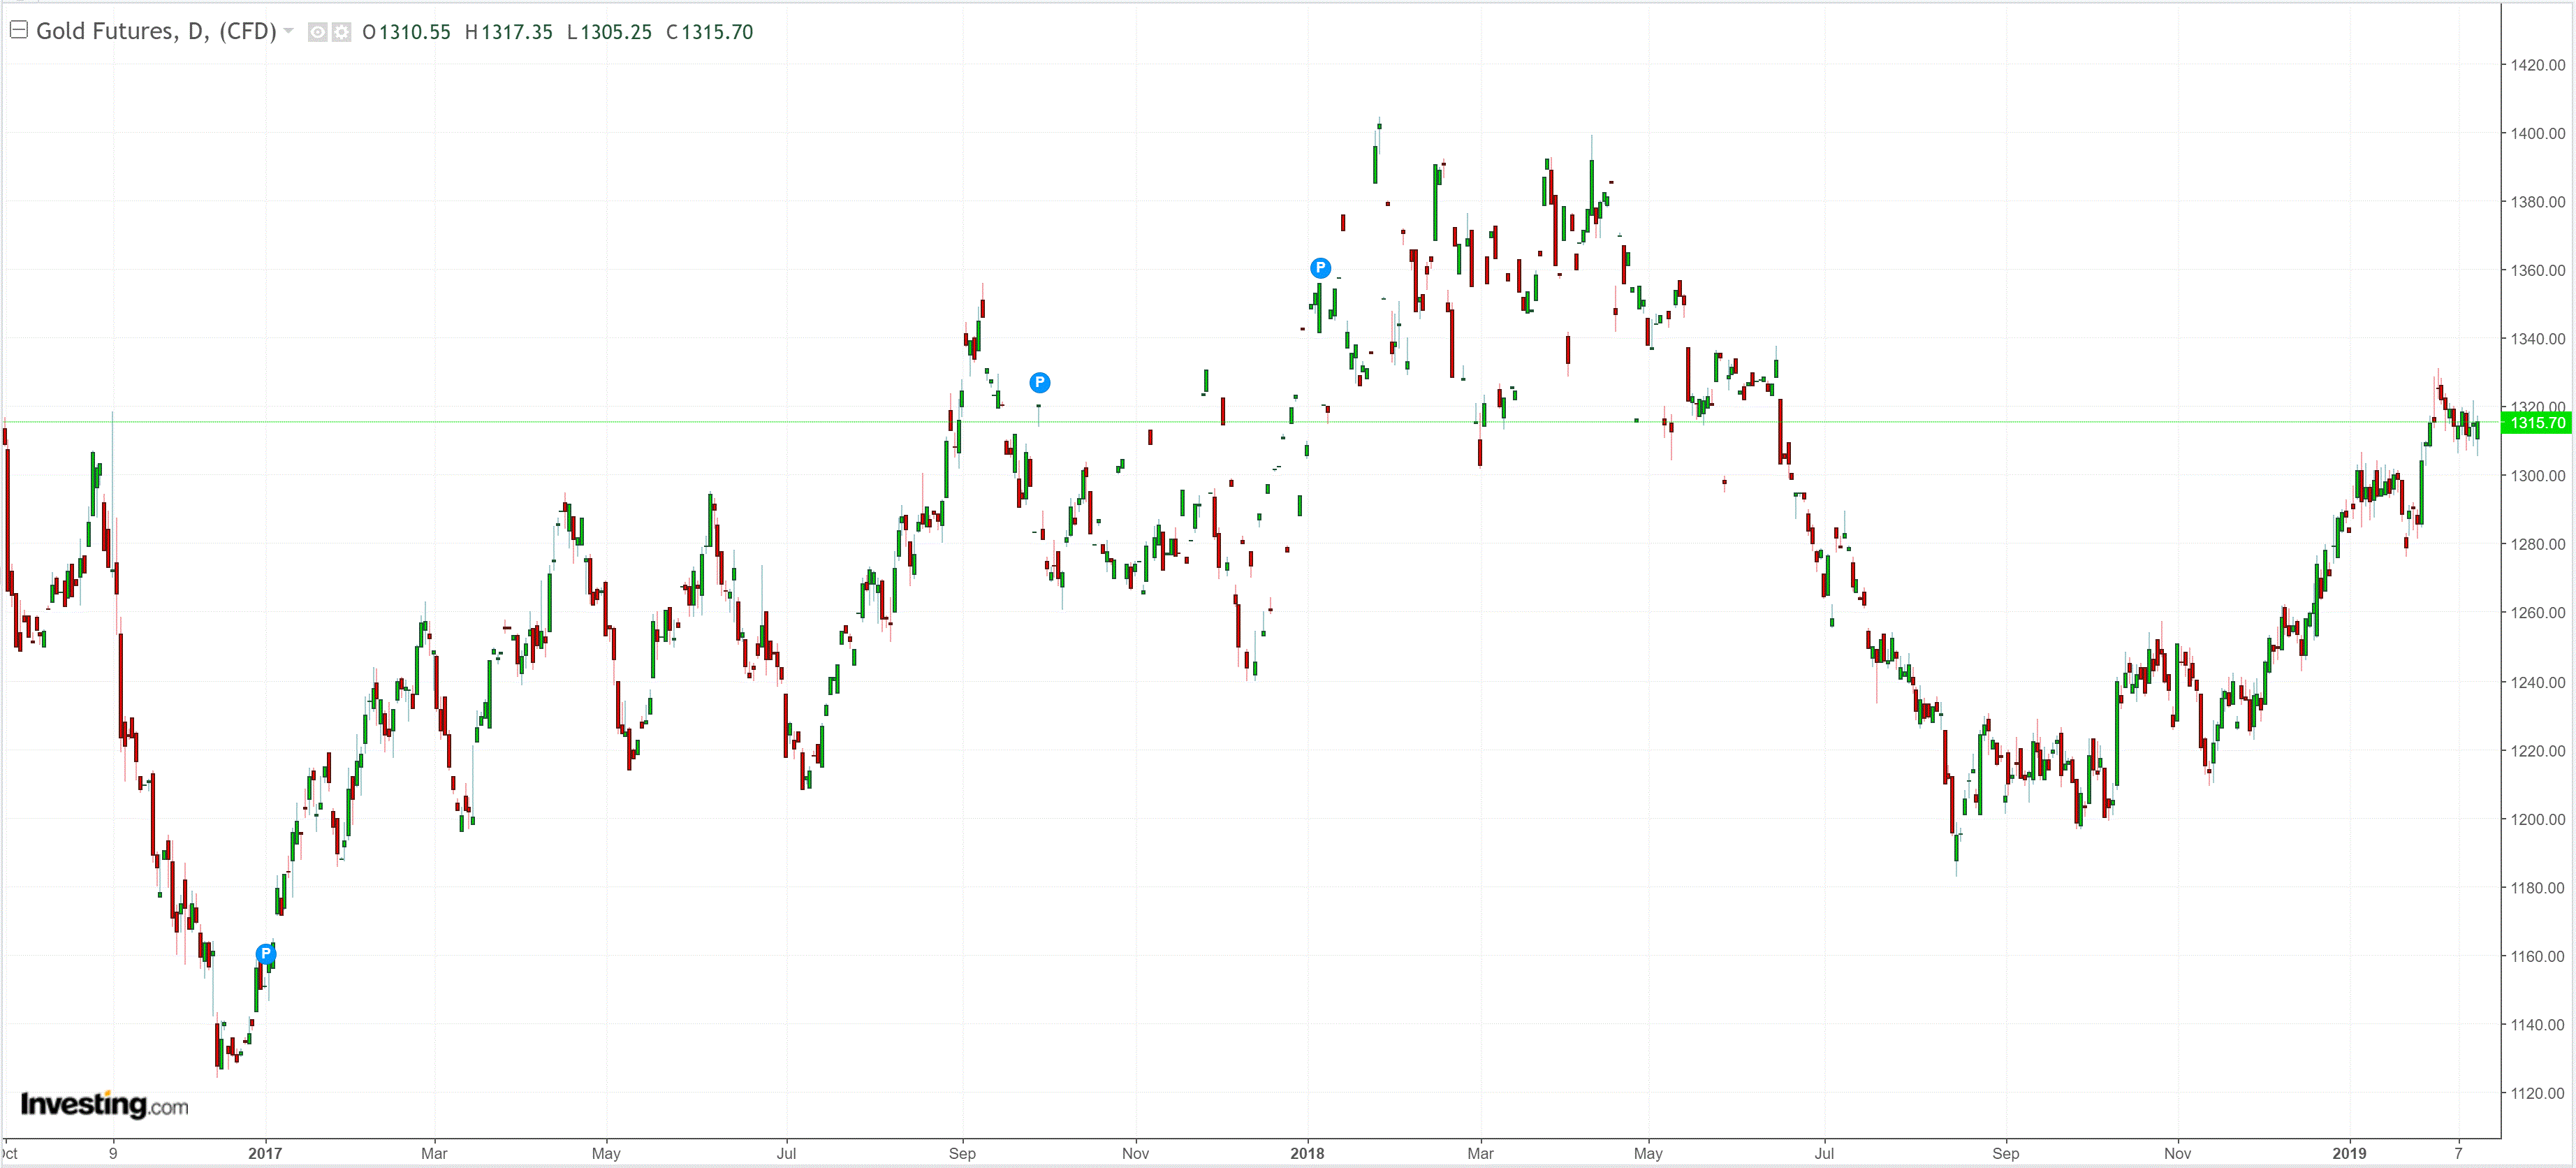Select the Sep 2018 label on the time axis
2576x1168 pixels.
pyautogui.click(x=2005, y=1153)
